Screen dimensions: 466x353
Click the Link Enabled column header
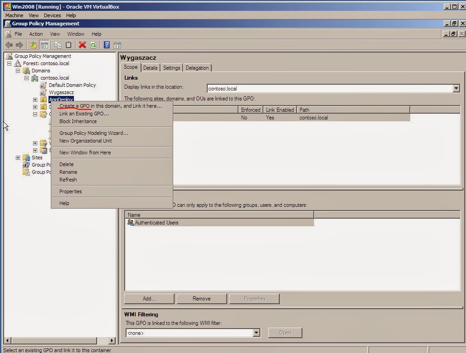tap(280, 110)
